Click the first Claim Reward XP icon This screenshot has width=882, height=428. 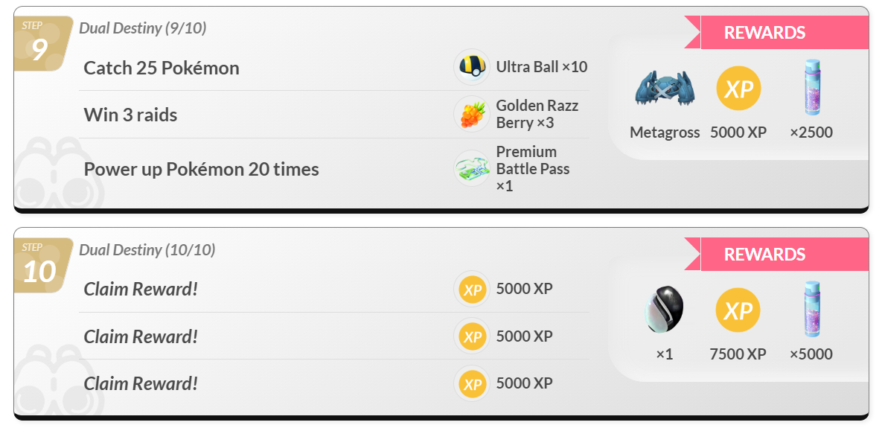point(471,289)
